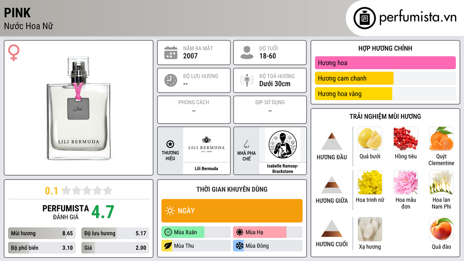The width and height of the screenshot is (464, 261).
Task: Click the Hương cam chanh accord bar
Action: [385, 78]
